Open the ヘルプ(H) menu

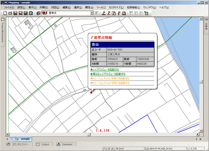(164, 8)
